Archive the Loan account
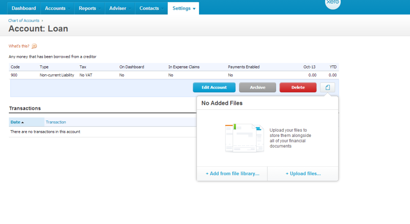This screenshot has width=410, height=224. click(x=257, y=87)
